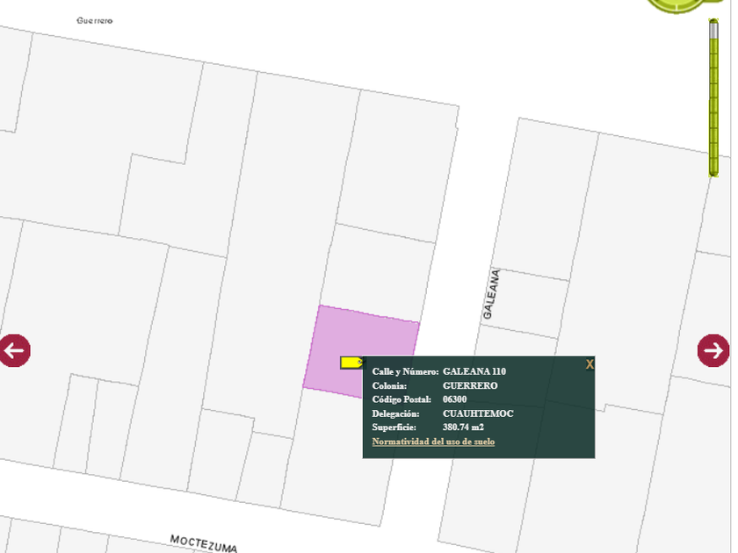Click the GALEANA 110 address value
The image size is (738, 553).
click(474, 371)
